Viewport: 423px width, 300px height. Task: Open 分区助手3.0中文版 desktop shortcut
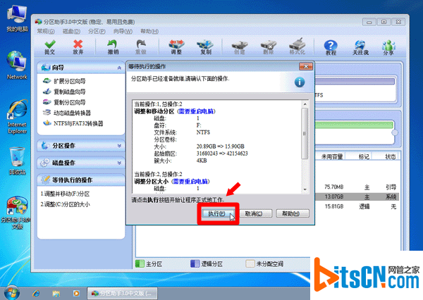[x=17, y=213]
